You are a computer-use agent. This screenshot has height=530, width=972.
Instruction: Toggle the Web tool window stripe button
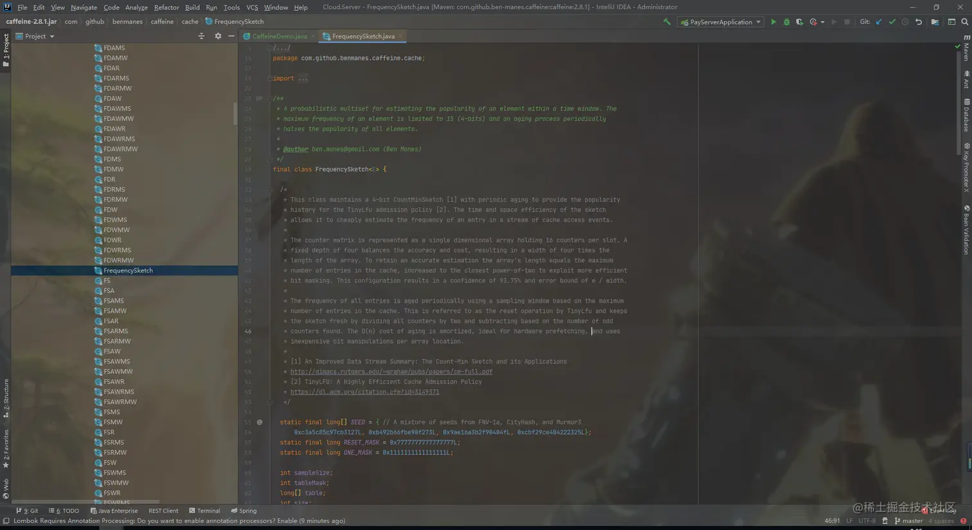pyautogui.click(x=6, y=488)
